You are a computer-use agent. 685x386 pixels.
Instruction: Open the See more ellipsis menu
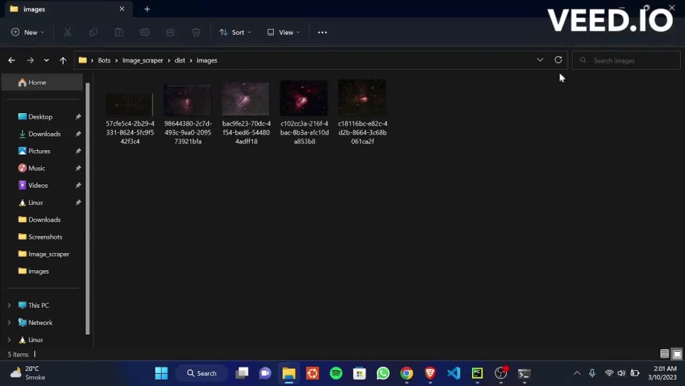click(323, 32)
